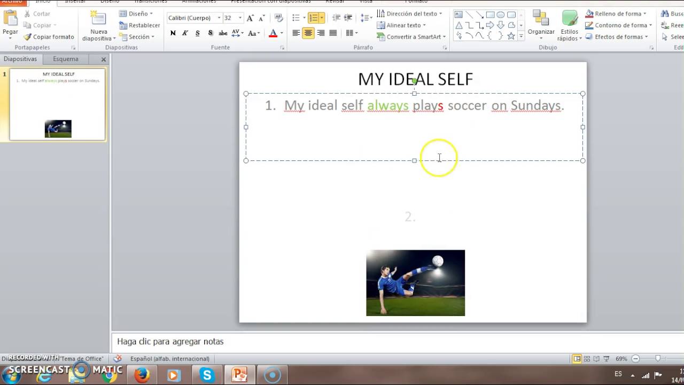This screenshot has height=385, width=684.
Task: Click Convertir a SmartArt
Action: tap(412, 37)
